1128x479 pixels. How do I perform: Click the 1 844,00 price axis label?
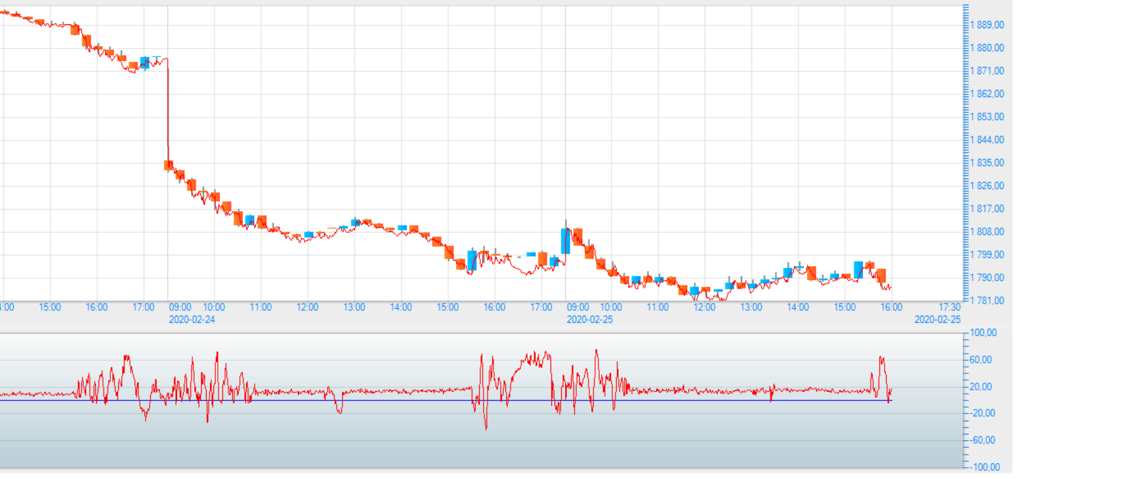(x=987, y=140)
